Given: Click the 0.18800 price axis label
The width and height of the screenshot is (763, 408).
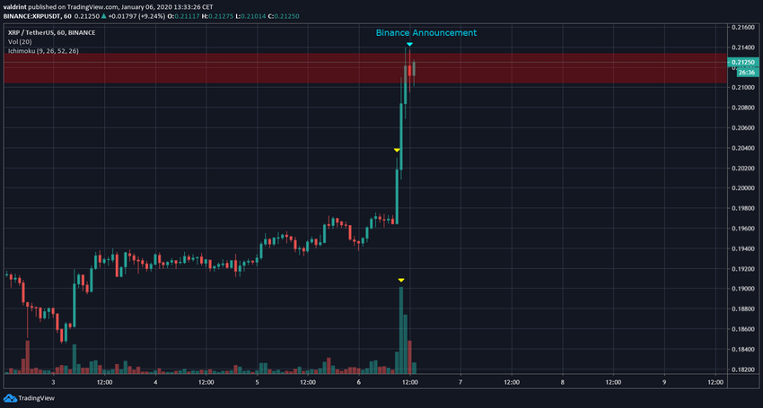Looking at the screenshot, I should (743, 309).
